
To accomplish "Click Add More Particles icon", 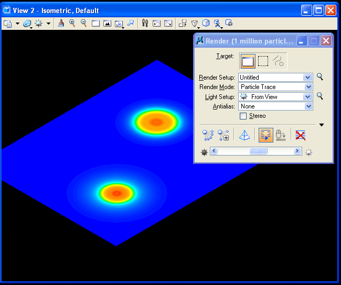I will (x=223, y=135).
